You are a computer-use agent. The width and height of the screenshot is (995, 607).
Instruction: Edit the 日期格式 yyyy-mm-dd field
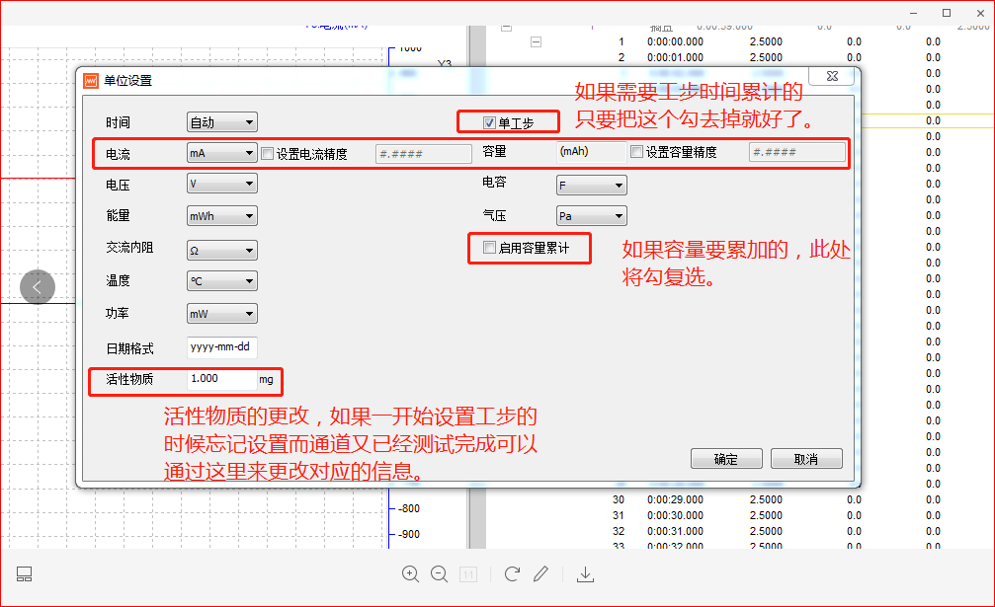click(222, 347)
